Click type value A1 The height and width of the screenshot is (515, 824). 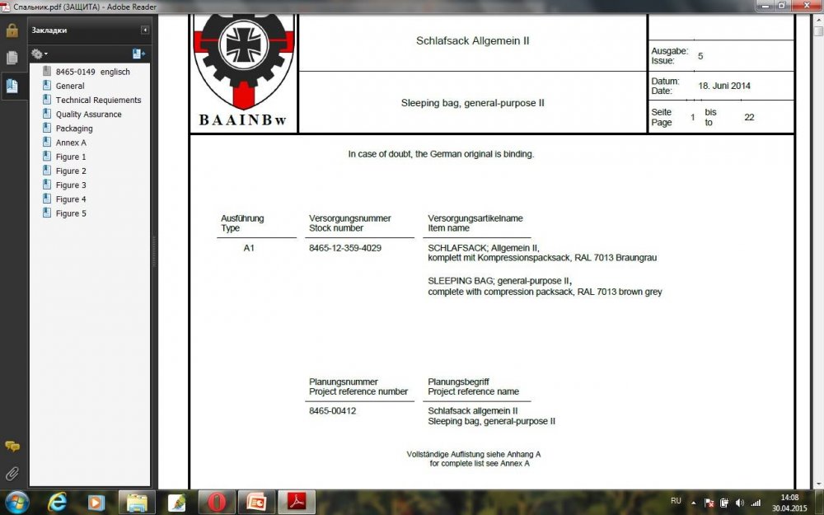(x=249, y=248)
